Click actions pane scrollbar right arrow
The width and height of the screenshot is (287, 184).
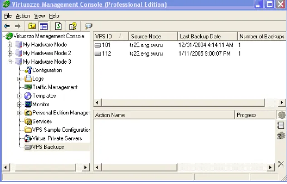pos(270,167)
